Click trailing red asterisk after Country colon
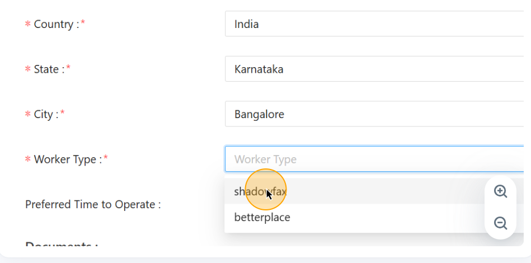Viewport: 531px width, 263px height. click(x=83, y=24)
